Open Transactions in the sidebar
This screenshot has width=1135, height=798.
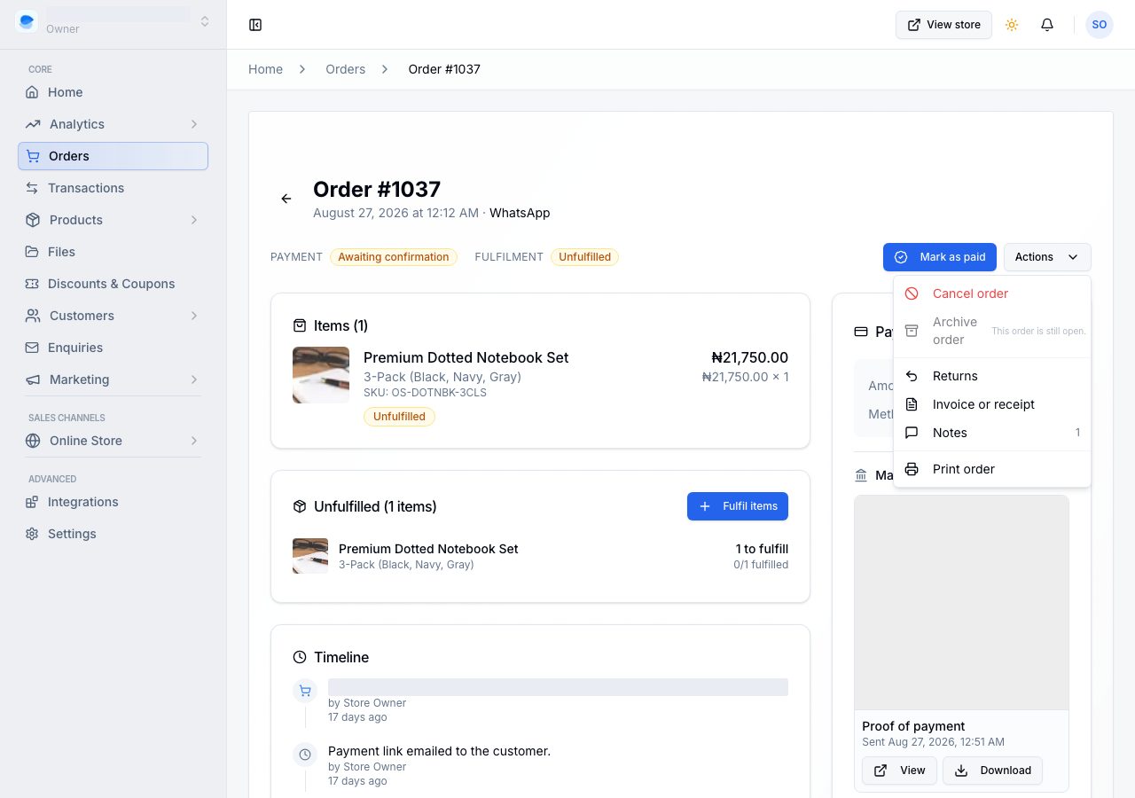coord(113,188)
